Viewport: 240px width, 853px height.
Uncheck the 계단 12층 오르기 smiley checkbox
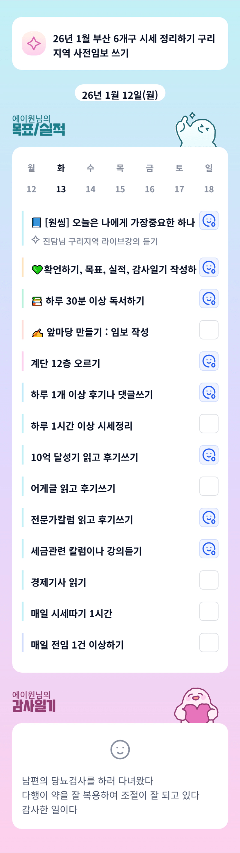(209, 361)
